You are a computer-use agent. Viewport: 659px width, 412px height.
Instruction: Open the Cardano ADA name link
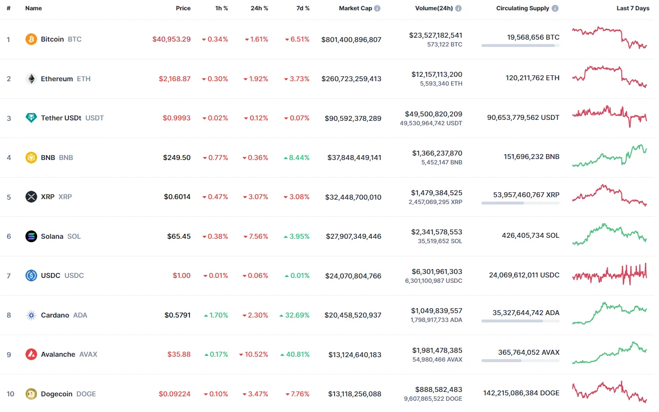[x=55, y=315]
